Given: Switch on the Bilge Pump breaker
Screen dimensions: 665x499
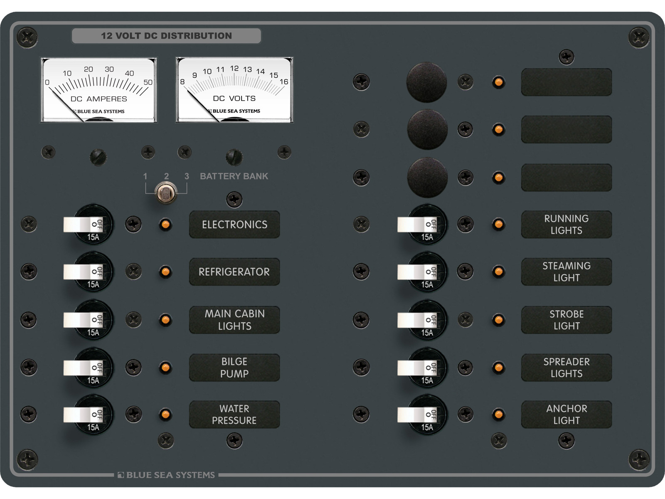Looking at the screenshot, I should coord(82,368).
